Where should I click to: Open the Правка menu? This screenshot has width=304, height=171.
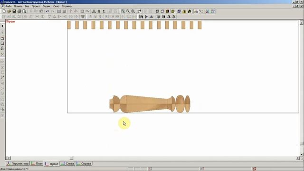tap(18, 6)
